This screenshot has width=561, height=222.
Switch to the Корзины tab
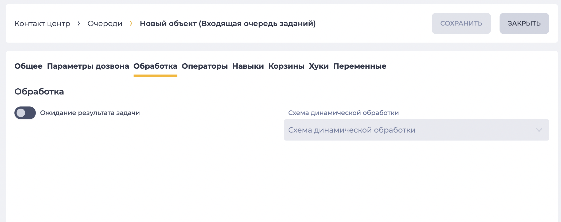286,66
